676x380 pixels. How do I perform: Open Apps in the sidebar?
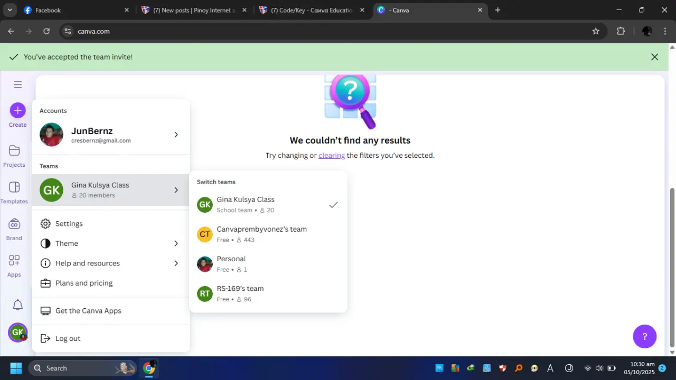(x=14, y=267)
